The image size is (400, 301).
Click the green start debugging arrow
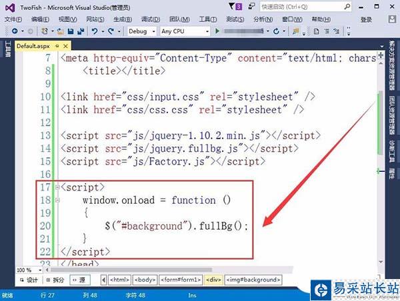coord(217,31)
